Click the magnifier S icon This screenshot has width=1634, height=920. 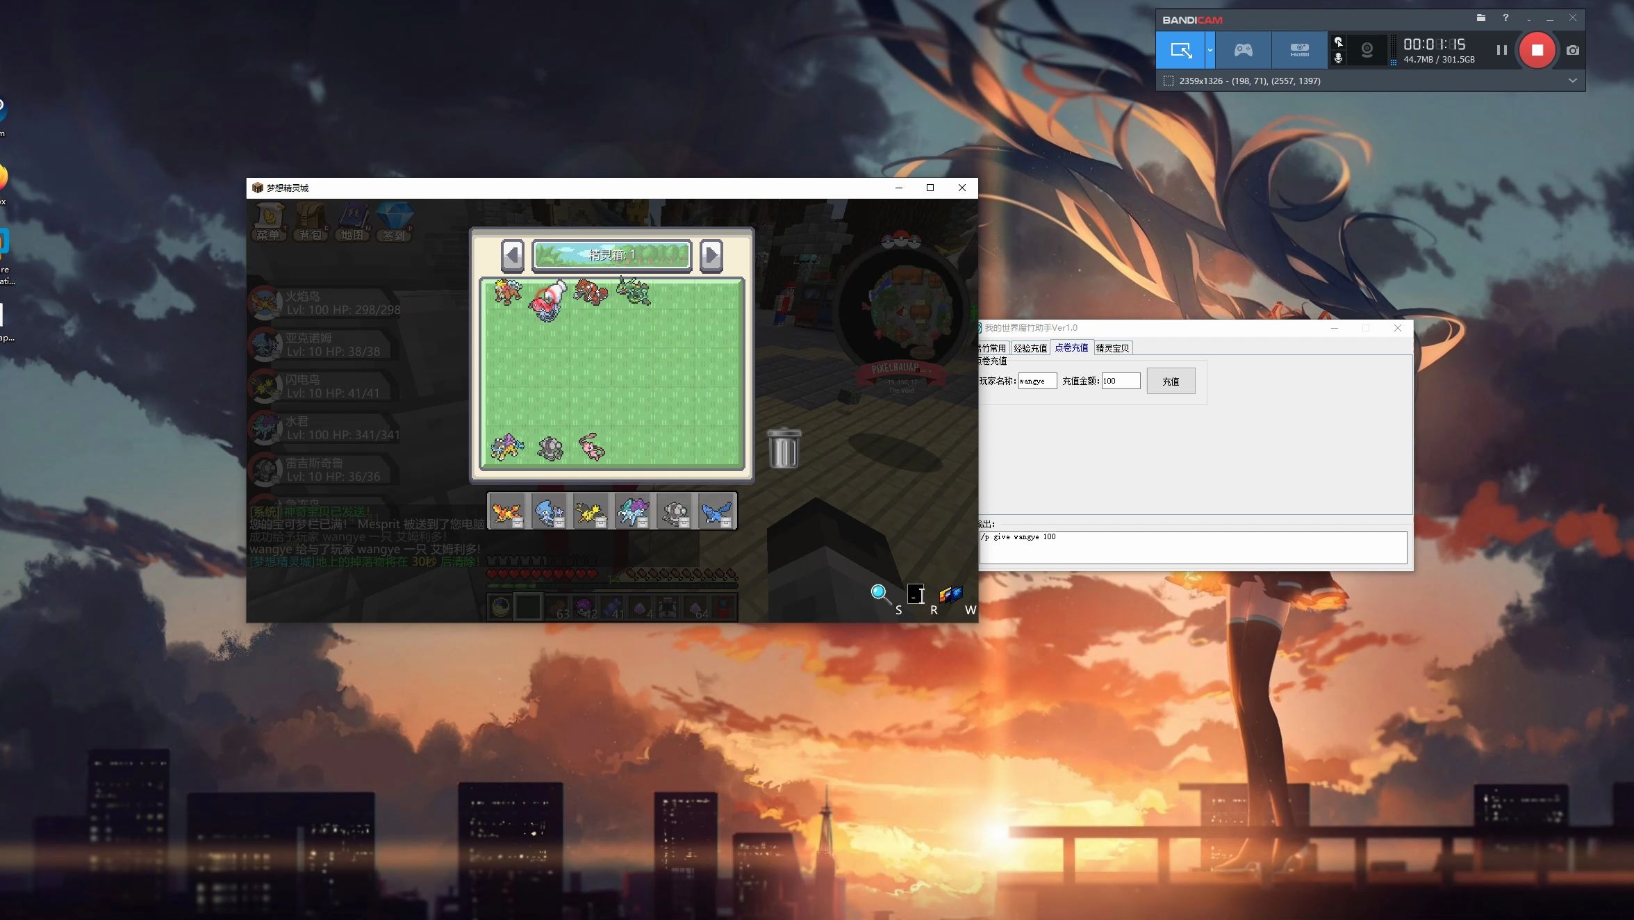pyautogui.click(x=881, y=595)
